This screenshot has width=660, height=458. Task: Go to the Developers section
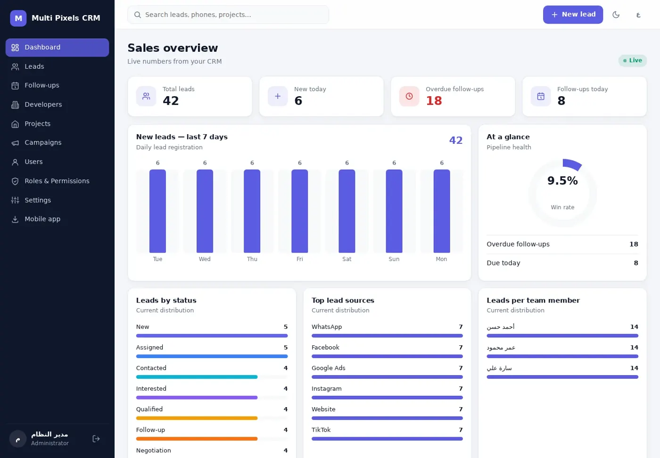pos(57,105)
